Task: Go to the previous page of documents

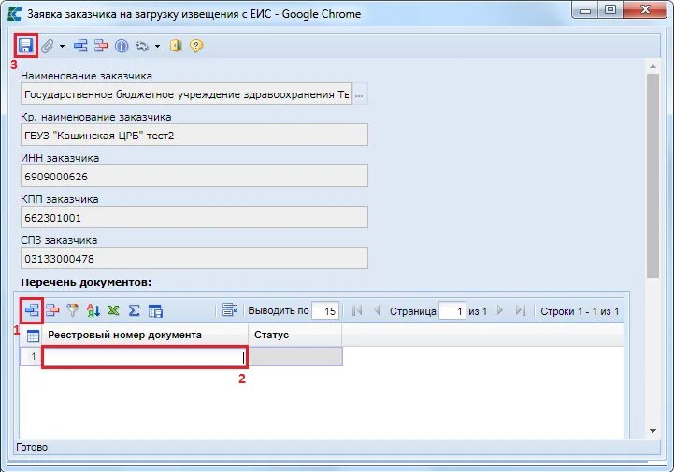Action: coord(377,310)
